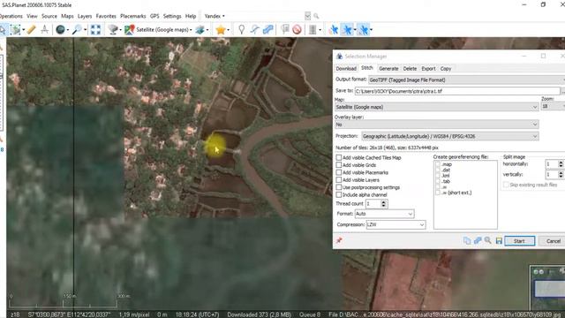Open the GPS menu

pyautogui.click(x=154, y=16)
